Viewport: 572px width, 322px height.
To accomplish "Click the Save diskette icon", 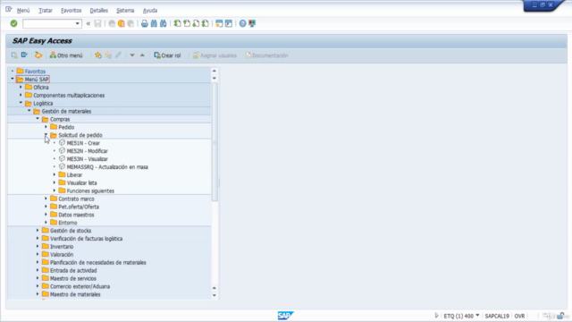I will tap(97, 24).
